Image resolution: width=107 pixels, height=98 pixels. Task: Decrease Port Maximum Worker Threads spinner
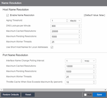coord(94,78)
